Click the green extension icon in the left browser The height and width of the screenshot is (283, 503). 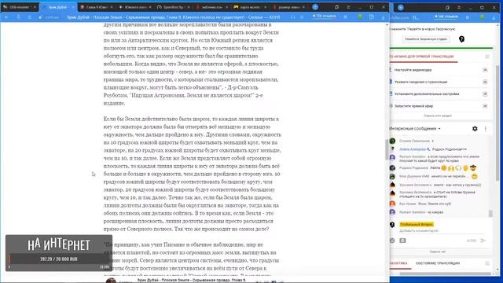point(360,17)
